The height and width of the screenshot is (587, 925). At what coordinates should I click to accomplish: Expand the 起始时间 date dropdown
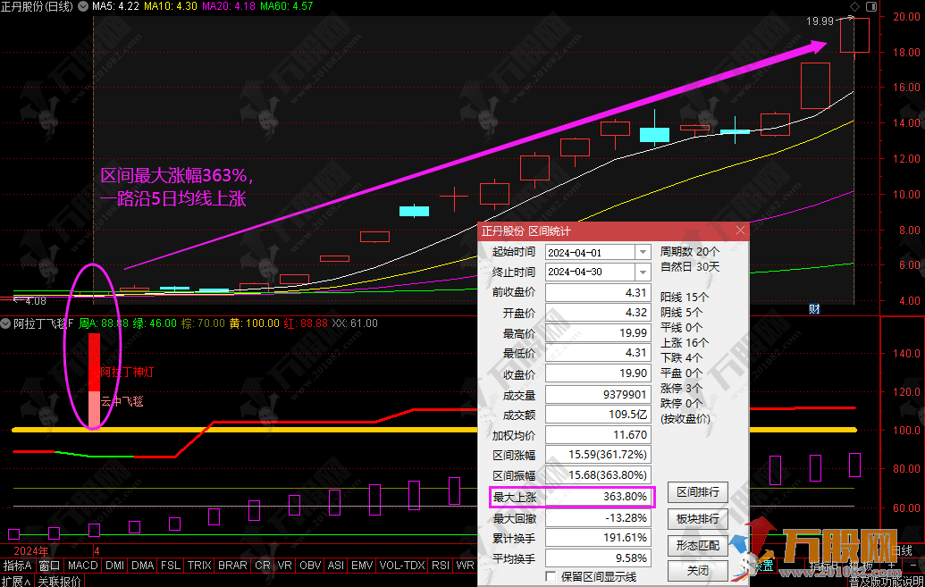(643, 253)
